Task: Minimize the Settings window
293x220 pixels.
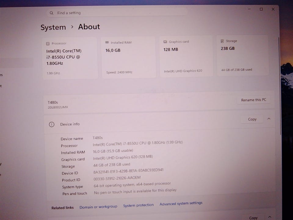Action: coord(249,9)
